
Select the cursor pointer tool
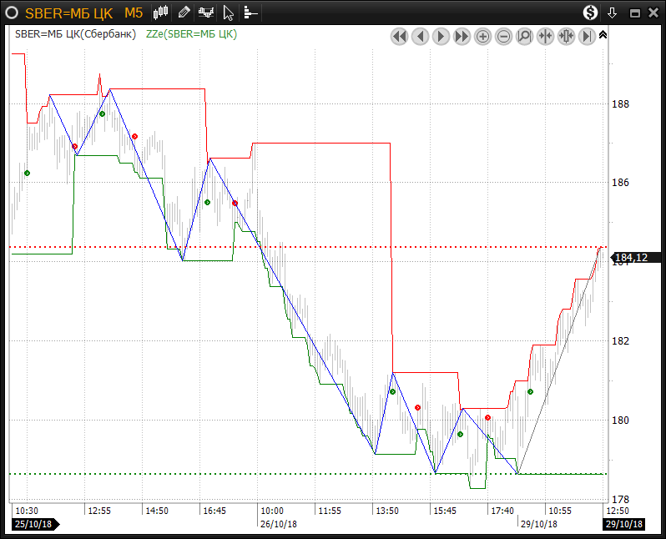(228, 13)
